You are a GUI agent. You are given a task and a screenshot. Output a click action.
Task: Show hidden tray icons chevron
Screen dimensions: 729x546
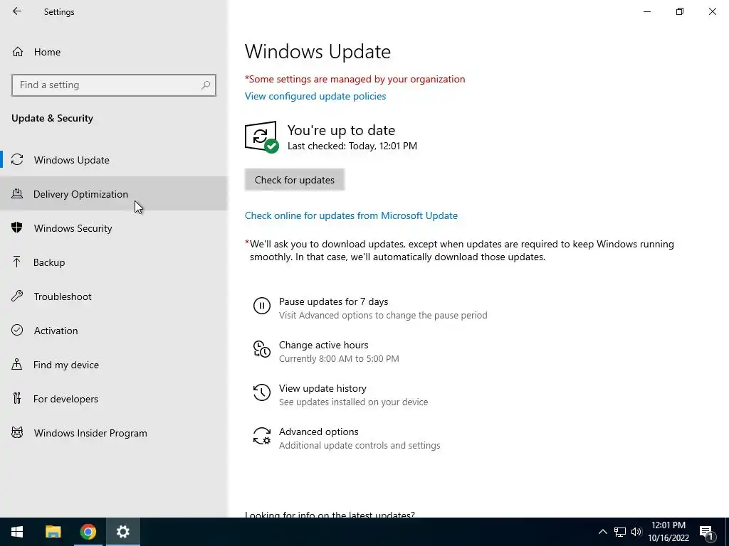(602, 532)
